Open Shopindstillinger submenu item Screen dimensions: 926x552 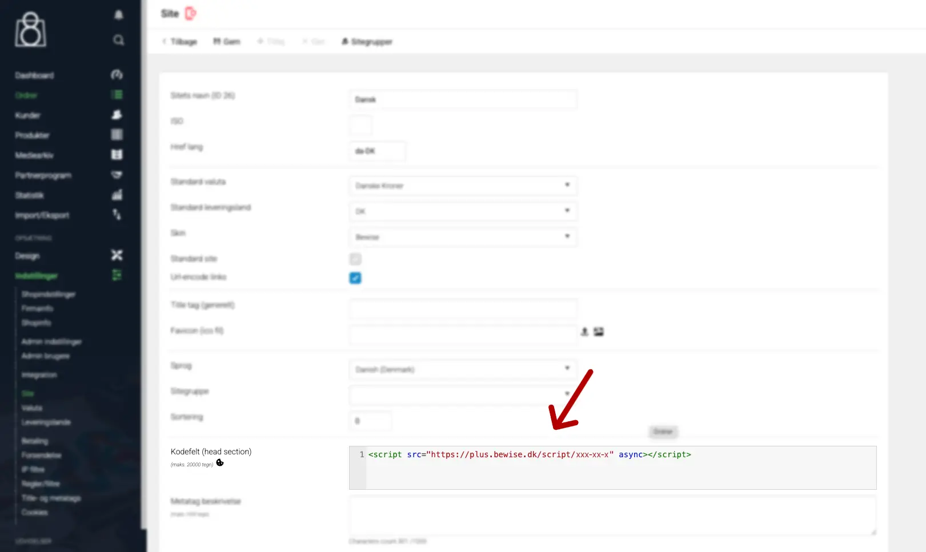[49, 294]
